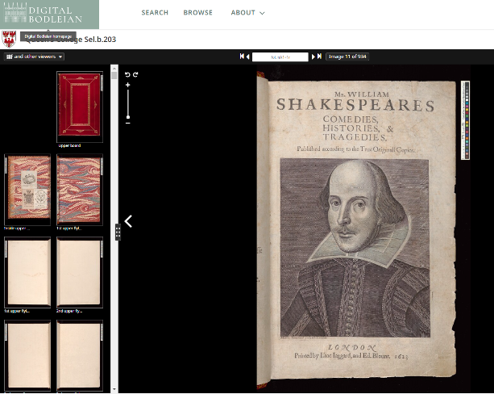Click the thumbnail scrollbar up arrow
Screen dimensions: 494x394
coord(114,68)
